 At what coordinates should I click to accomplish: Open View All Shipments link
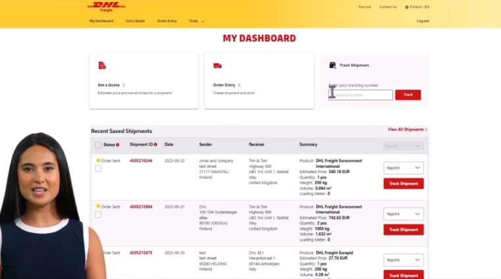(x=407, y=129)
